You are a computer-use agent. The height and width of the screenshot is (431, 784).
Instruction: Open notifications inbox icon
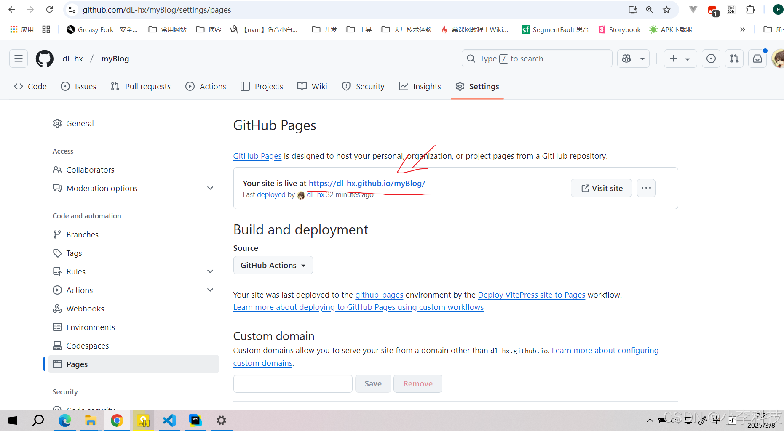point(757,59)
